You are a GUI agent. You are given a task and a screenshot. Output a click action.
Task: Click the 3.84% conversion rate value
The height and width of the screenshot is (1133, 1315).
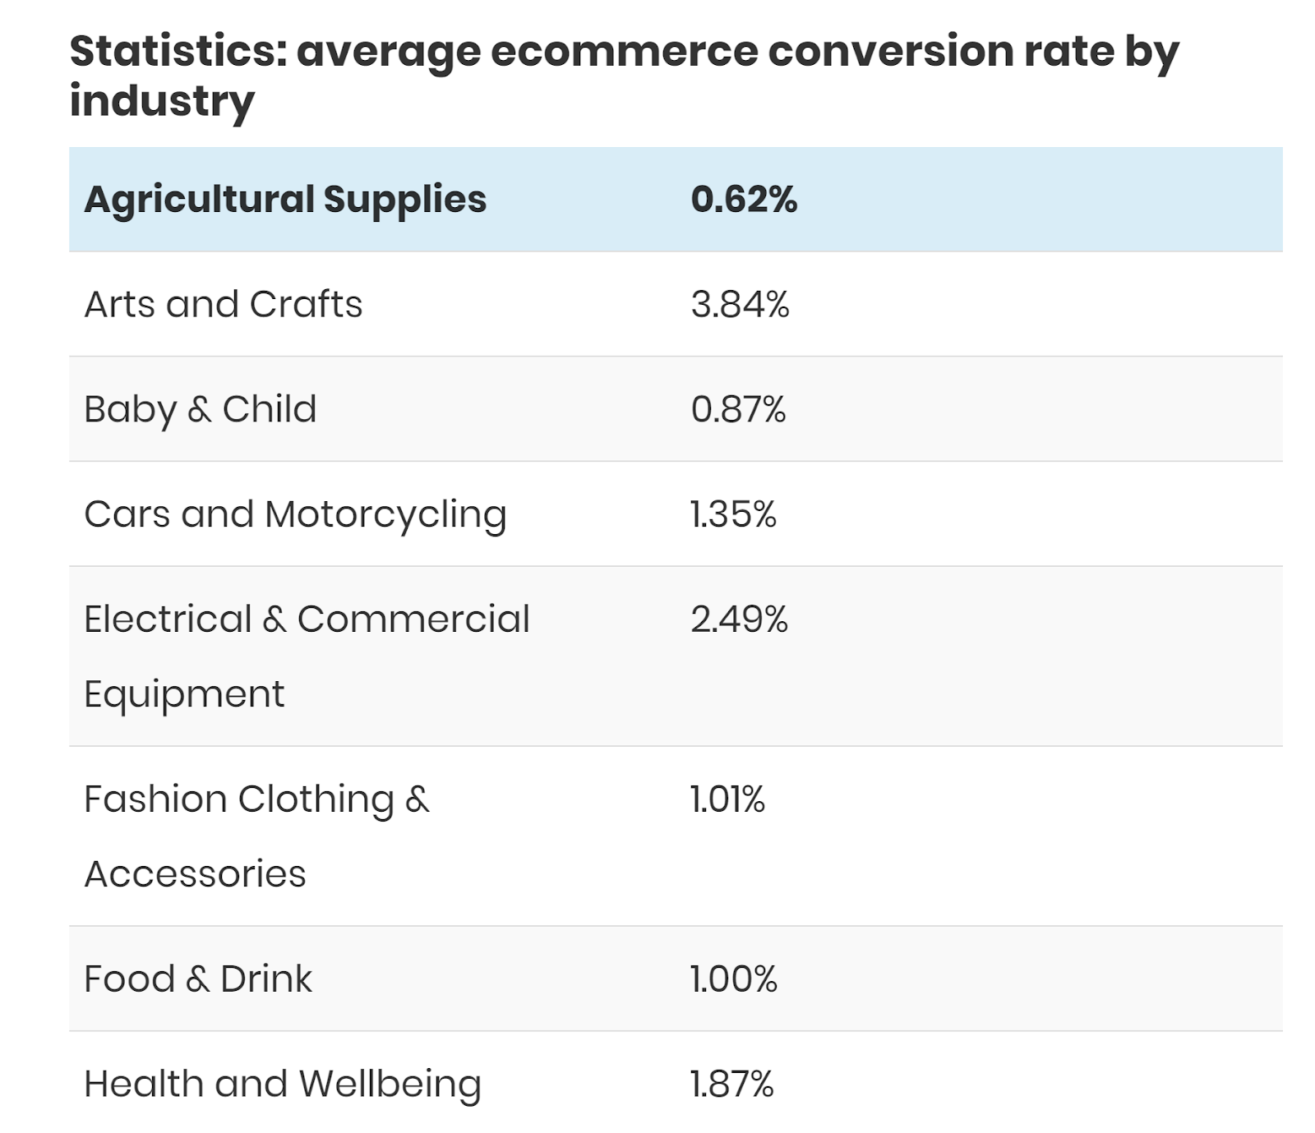740,304
